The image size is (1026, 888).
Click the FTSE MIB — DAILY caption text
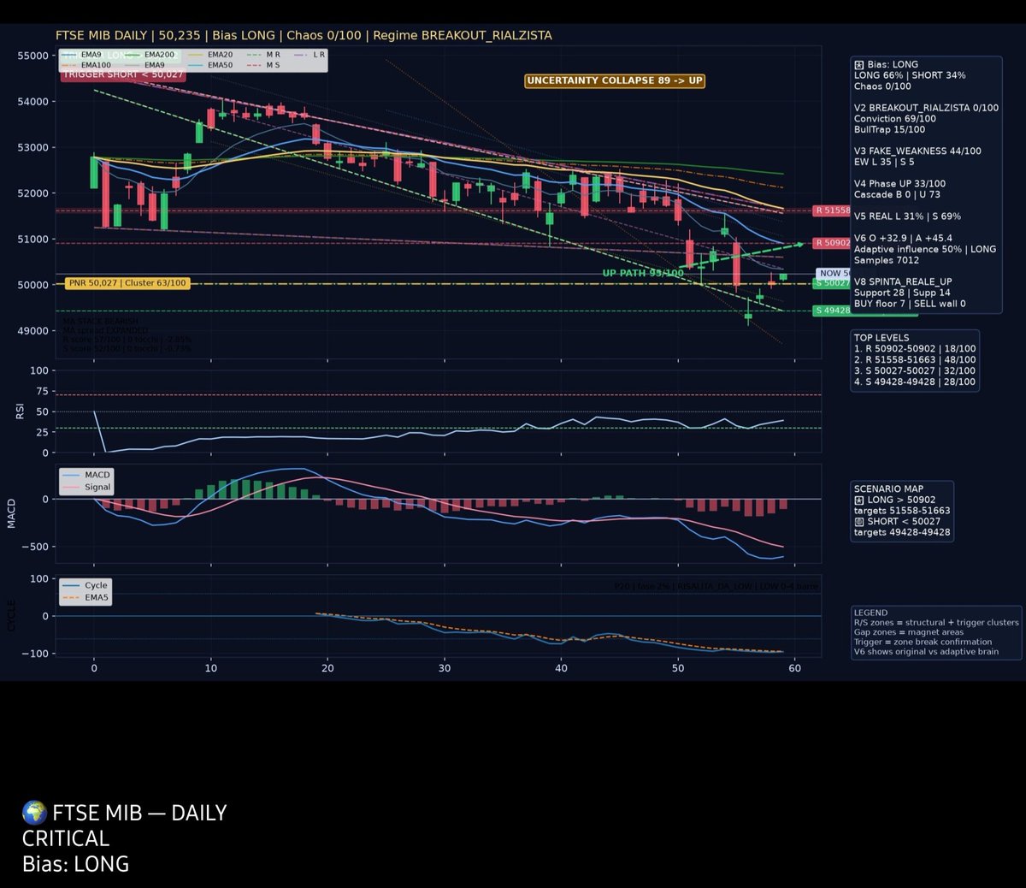[139, 813]
